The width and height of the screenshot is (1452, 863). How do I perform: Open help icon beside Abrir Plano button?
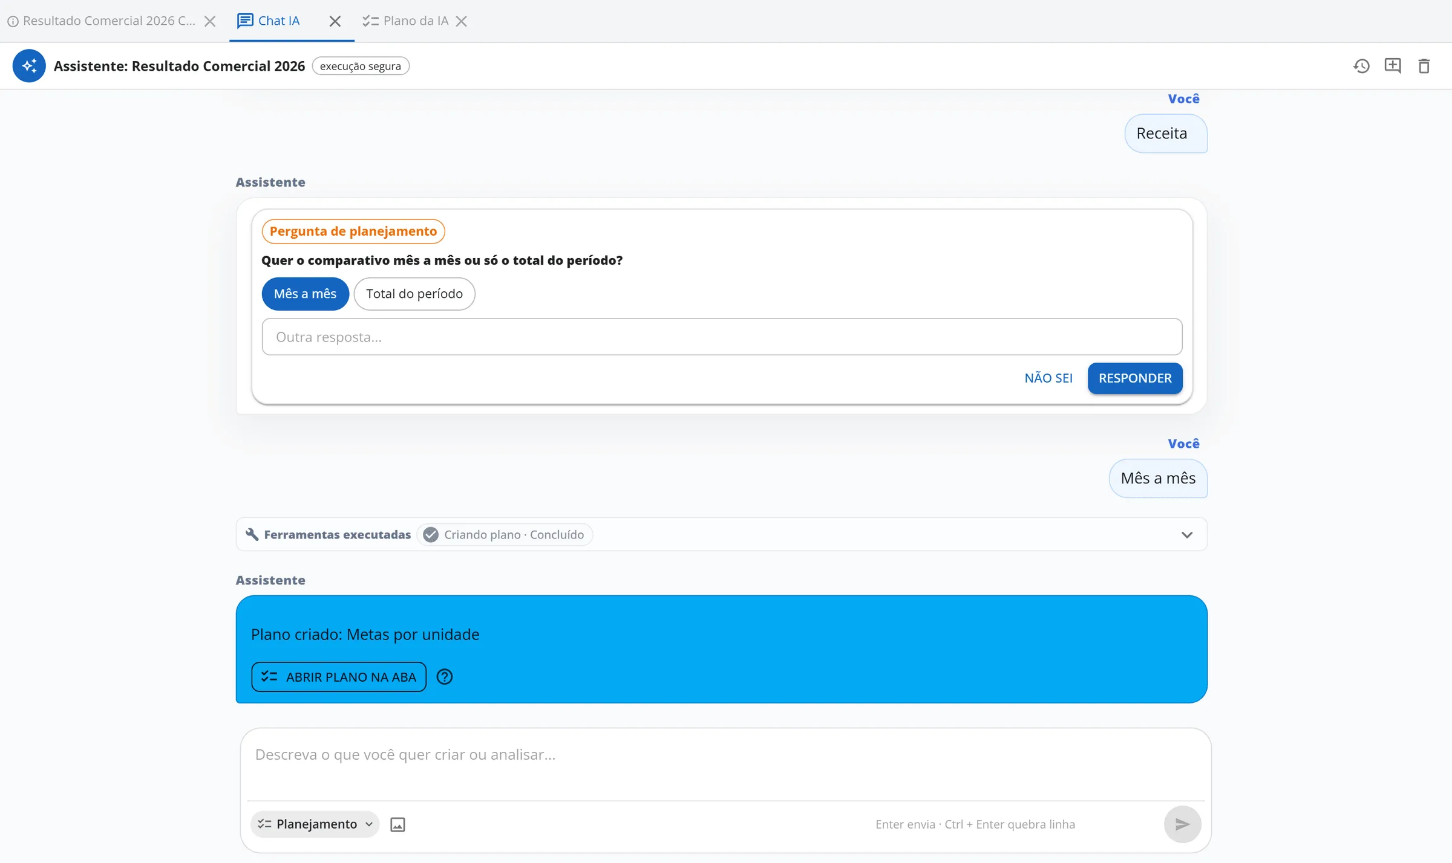click(445, 677)
